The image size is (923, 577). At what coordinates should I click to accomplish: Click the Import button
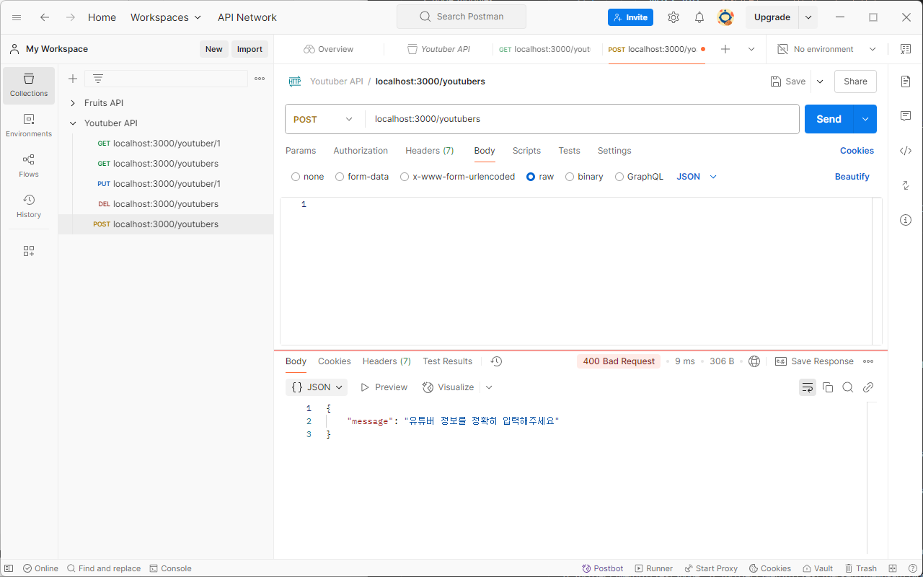[249, 49]
